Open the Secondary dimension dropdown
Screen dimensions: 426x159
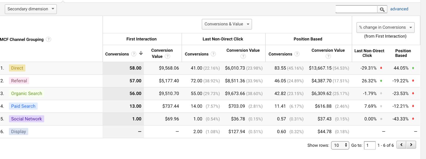click(31, 9)
